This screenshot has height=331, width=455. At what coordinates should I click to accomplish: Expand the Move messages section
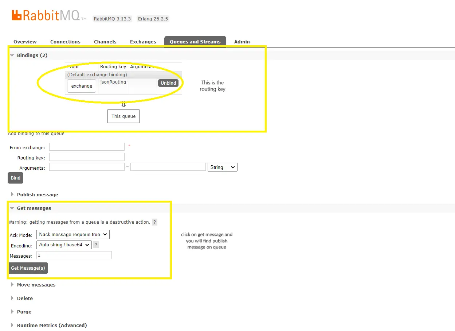(36, 285)
